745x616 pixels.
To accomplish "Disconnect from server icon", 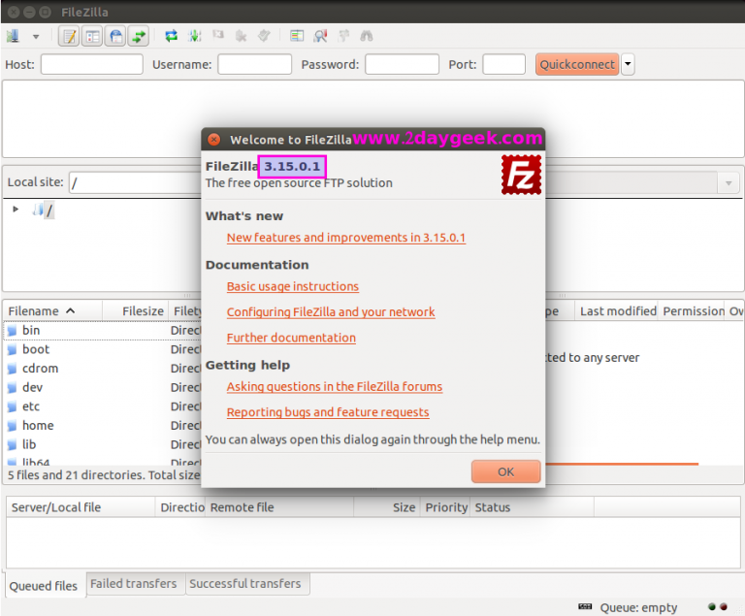I will coord(242,36).
